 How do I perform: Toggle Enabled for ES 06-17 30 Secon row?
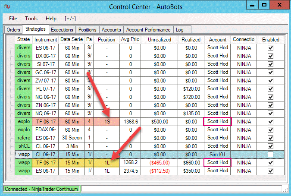pyautogui.click(x=270, y=138)
